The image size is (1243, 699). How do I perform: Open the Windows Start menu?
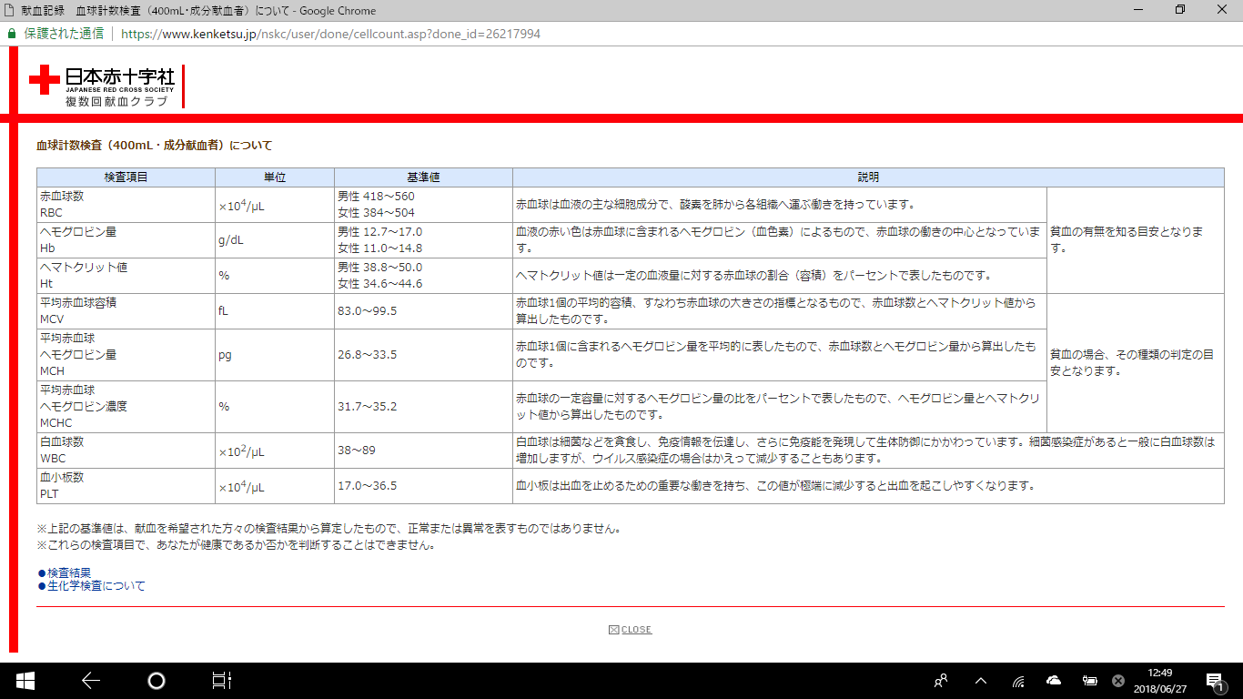(x=25, y=680)
